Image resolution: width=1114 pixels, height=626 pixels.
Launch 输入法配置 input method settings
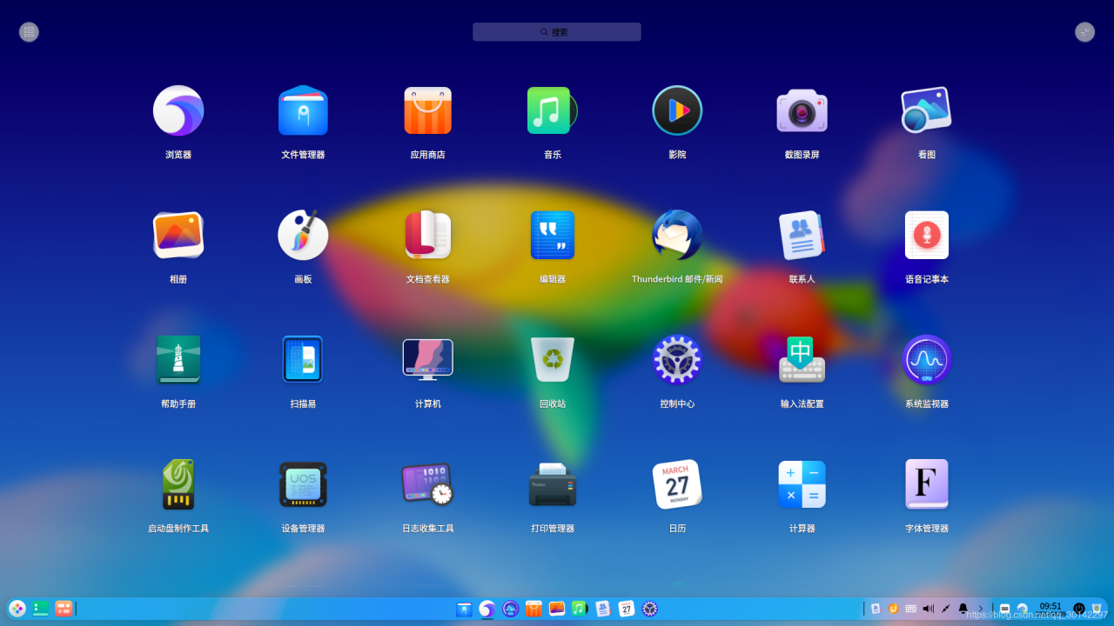(802, 359)
